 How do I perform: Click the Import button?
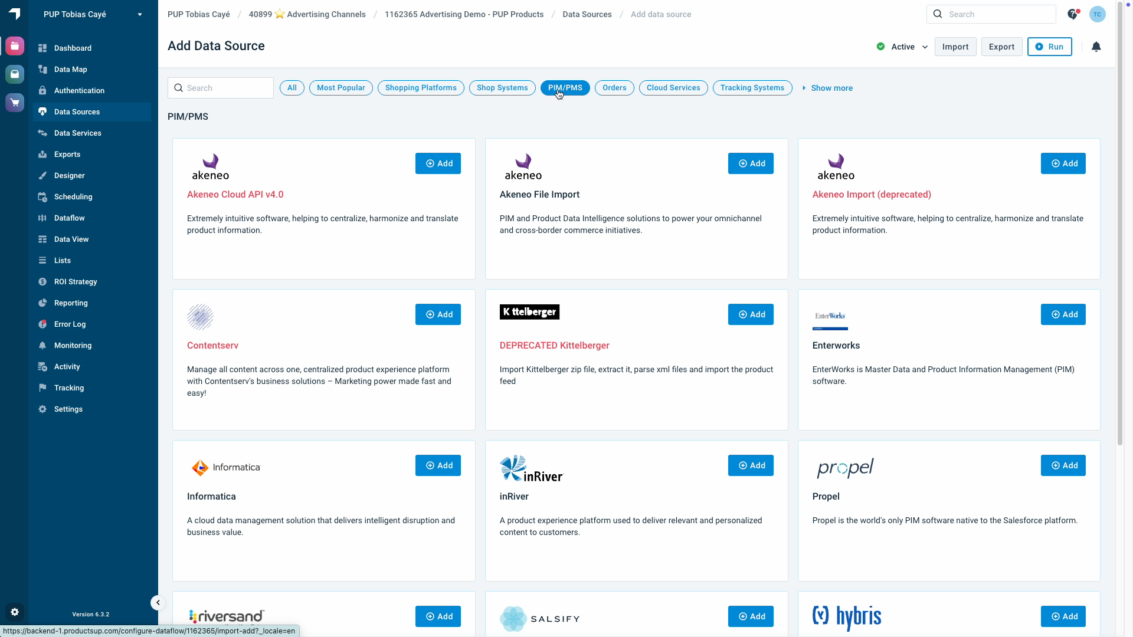(955, 47)
